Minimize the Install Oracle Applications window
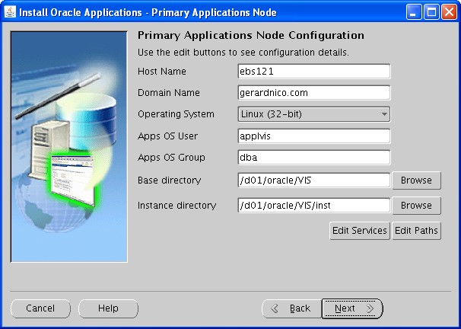 [414, 12]
